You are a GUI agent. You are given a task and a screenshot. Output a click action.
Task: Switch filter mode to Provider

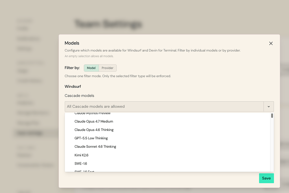(x=108, y=68)
